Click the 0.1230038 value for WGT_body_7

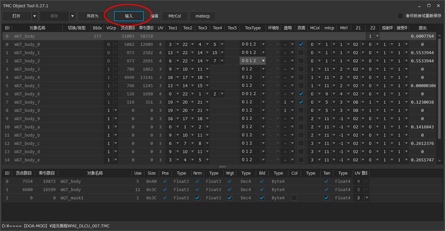422,102
